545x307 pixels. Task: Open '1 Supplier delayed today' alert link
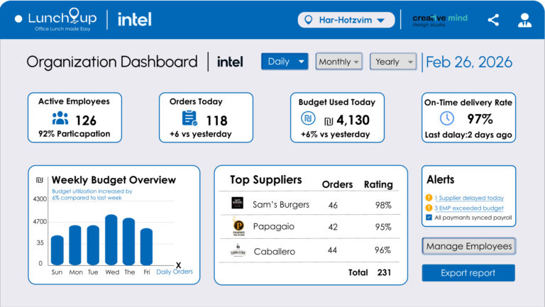[x=469, y=198]
